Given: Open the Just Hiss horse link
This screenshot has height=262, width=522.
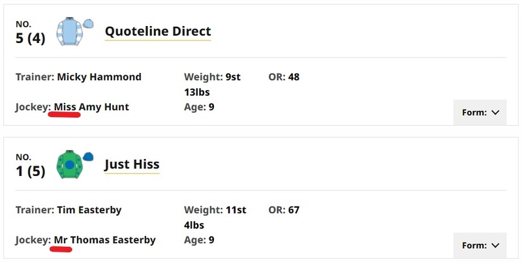Looking at the screenshot, I should [132, 164].
